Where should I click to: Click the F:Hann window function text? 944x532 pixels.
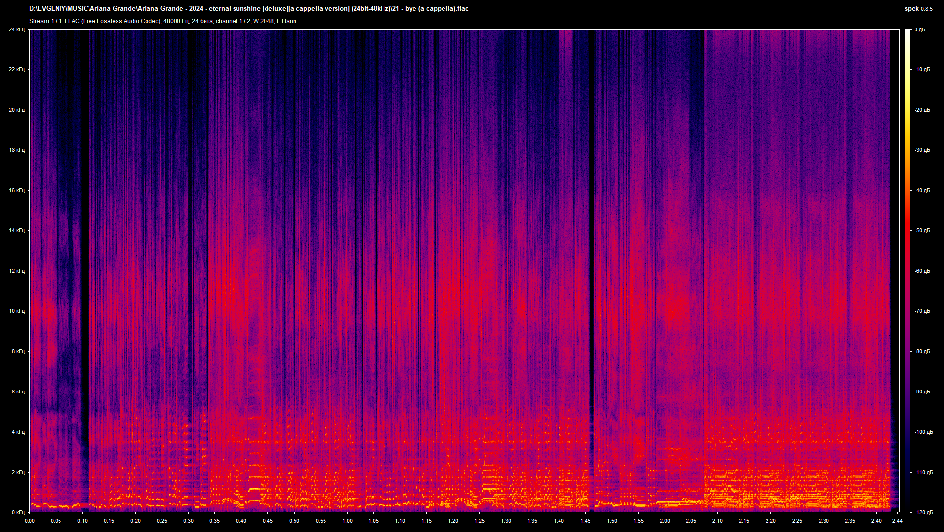(288, 21)
